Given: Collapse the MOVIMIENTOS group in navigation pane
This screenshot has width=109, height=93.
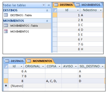Looking at the screenshot, I should [47, 21].
